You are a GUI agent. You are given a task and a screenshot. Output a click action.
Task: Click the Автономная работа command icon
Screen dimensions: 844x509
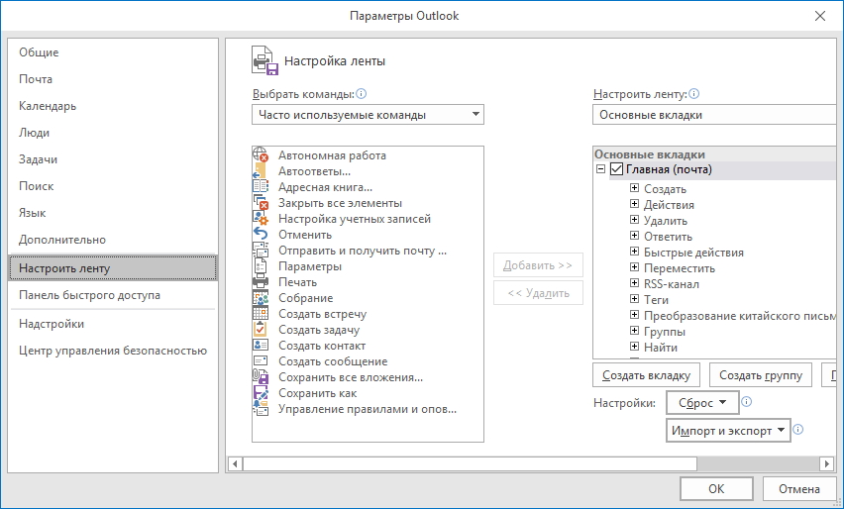pyautogui.click(x=261, y=154)
